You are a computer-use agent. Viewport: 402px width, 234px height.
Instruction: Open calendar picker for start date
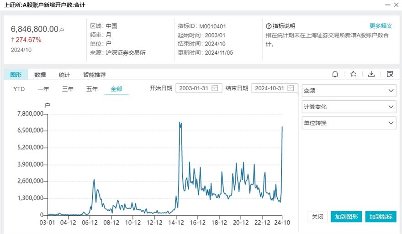215,88
